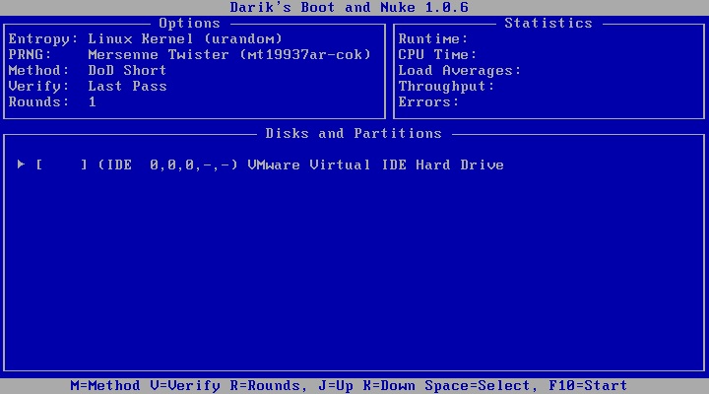Click the Entropy: label in Options
The image size is (709, 394).
(x=43, y=38)
